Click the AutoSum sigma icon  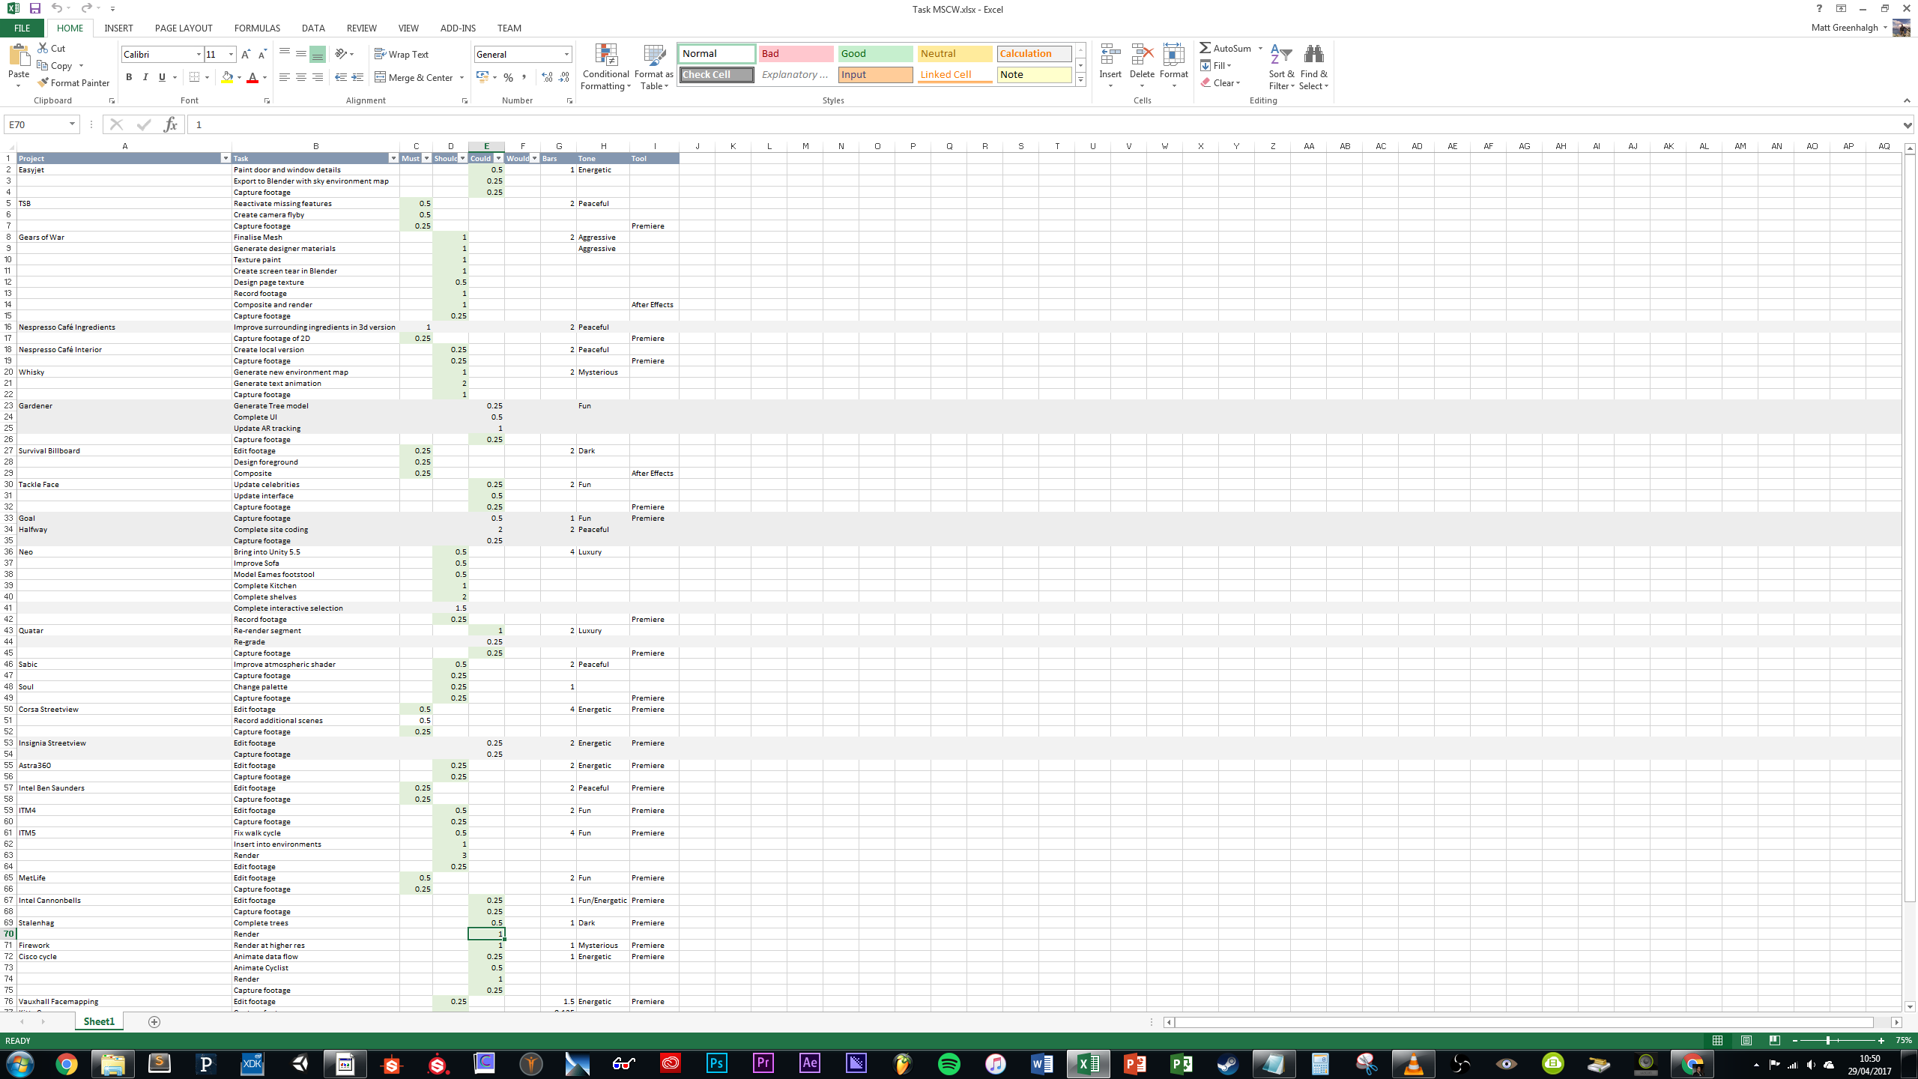pyautogui.click(x=1205, y=48)
